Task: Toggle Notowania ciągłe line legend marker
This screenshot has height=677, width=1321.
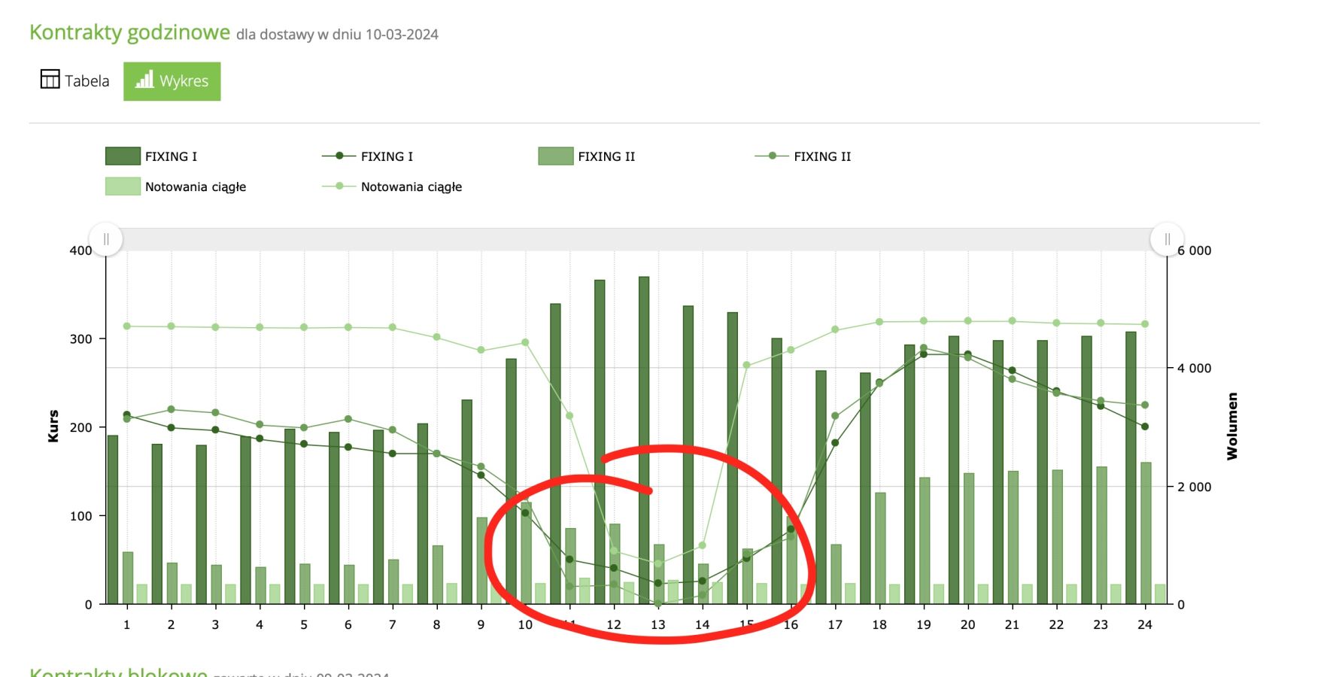Action: (339, 186)
